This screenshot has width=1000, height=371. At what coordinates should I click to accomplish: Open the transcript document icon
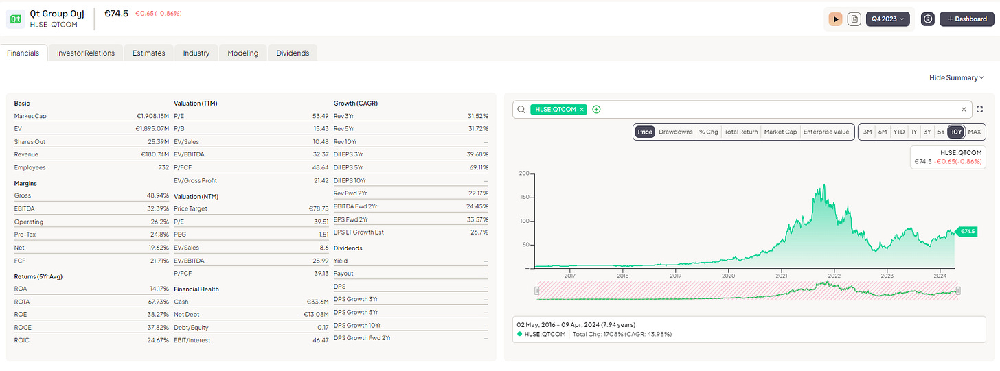pos(854,19)
